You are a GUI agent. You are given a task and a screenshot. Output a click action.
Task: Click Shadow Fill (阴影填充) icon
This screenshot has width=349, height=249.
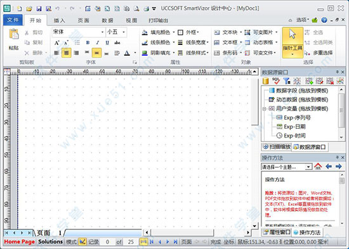145,53
